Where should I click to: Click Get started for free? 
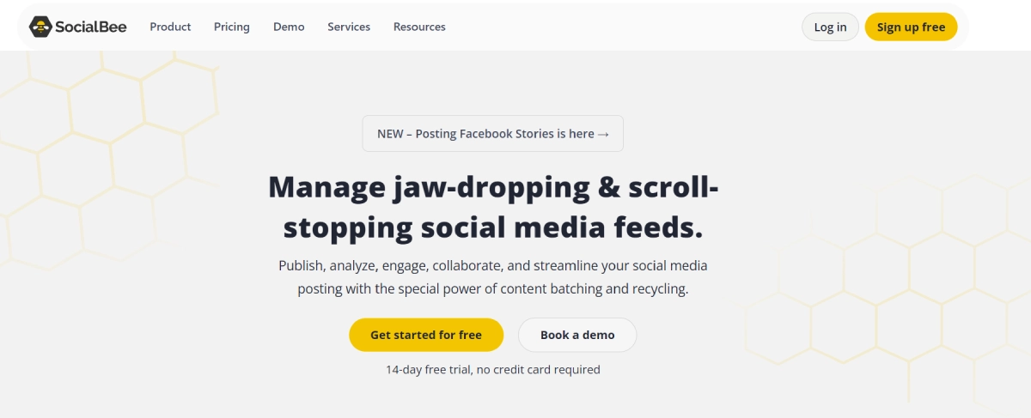point(426,335)
